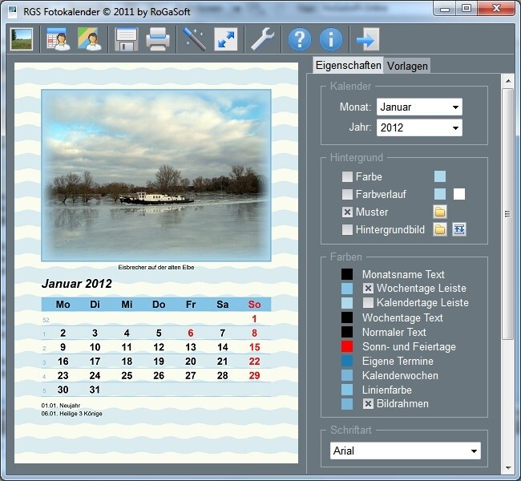Check the Kalendertage Leiste checkbox

pyautogui.click(x=368, y=302)
